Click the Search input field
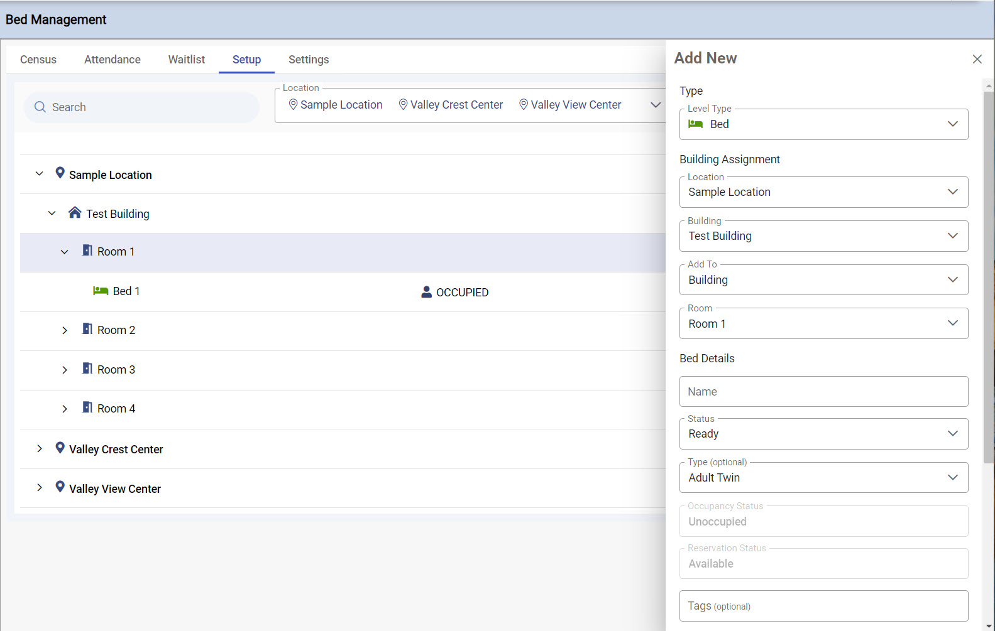The width and height of the screenshot is (995, 631). 141,107
